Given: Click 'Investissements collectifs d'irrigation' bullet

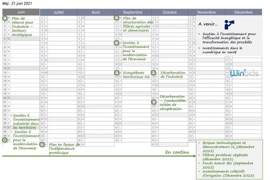Looking at the screenshot, I should [x=228, y=173].
